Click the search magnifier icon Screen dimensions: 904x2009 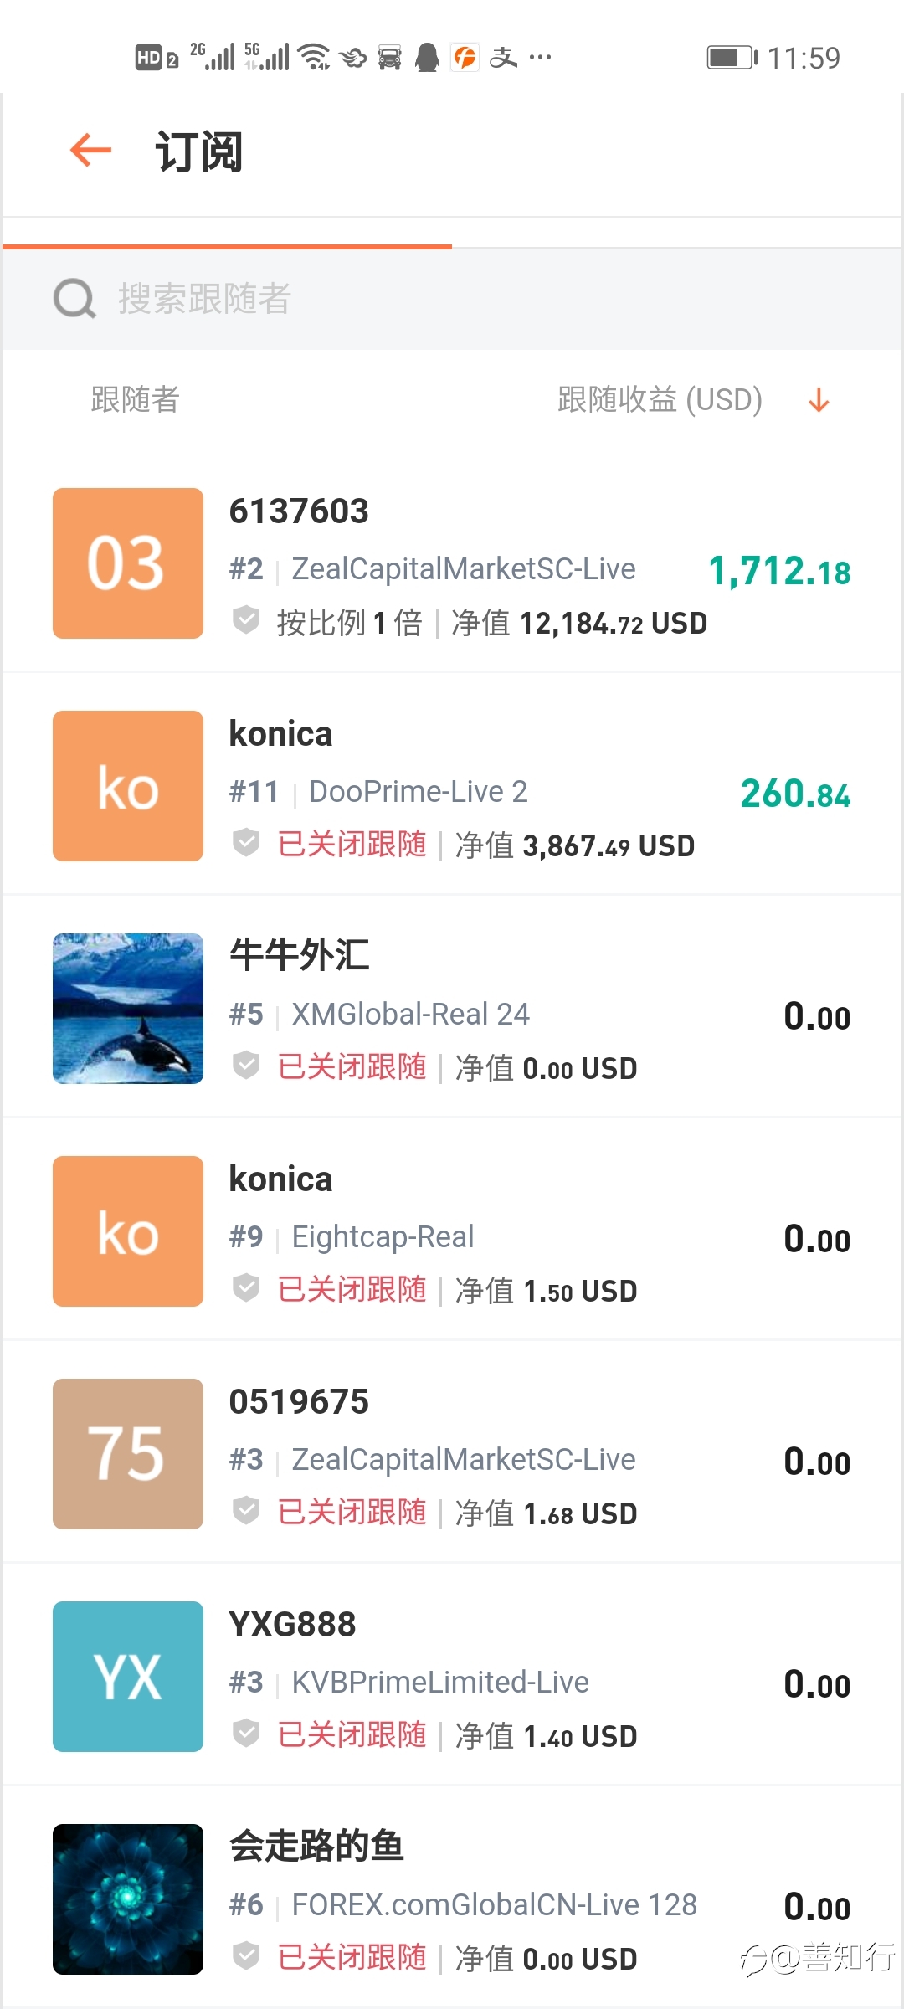[75, 299]
